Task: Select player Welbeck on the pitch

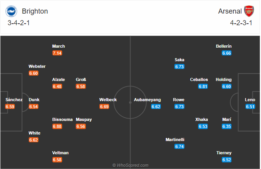Action: (108, 100)
